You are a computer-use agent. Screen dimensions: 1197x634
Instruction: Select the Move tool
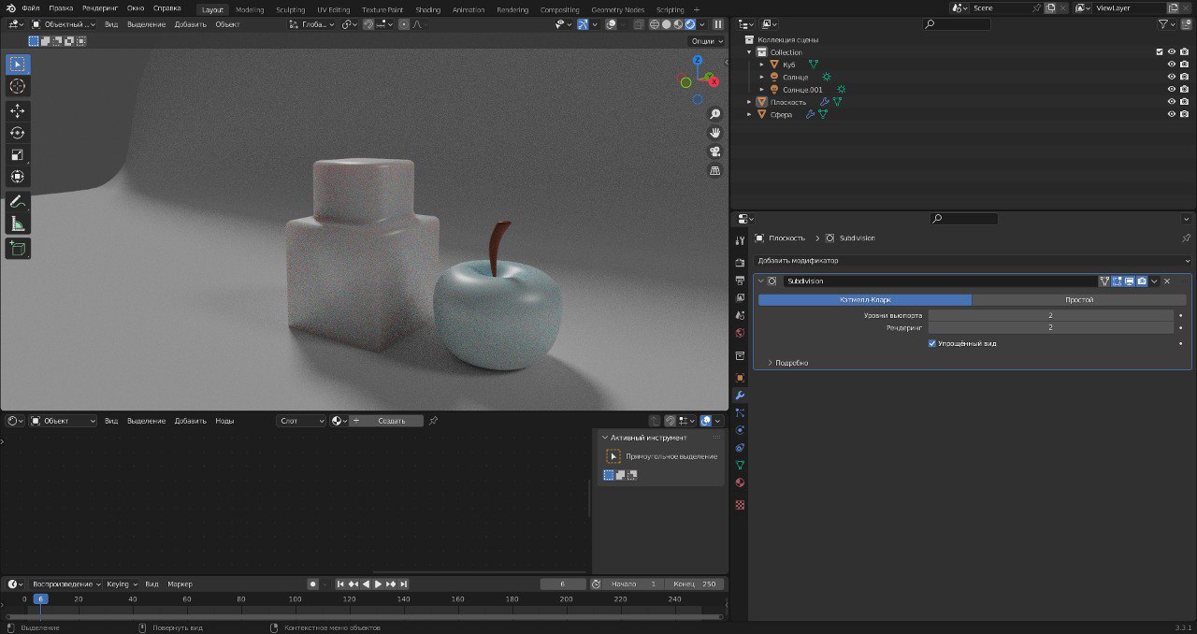[18, 110]
